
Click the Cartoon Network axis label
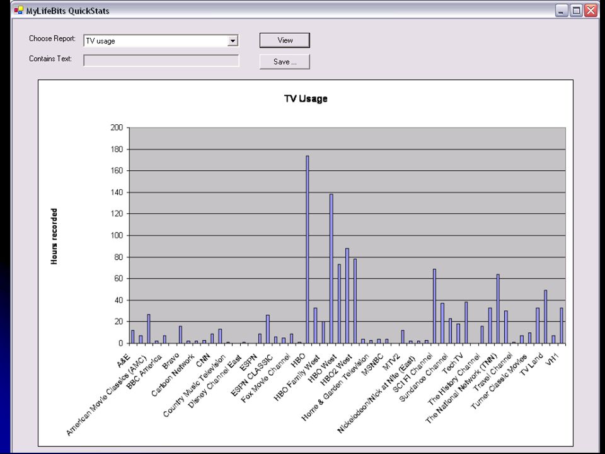click(x=173, y=375)
